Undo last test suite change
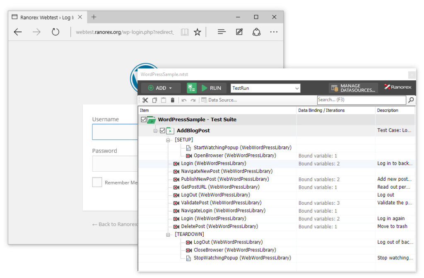Viewport: 424px width, 278px height. [184, 100]
